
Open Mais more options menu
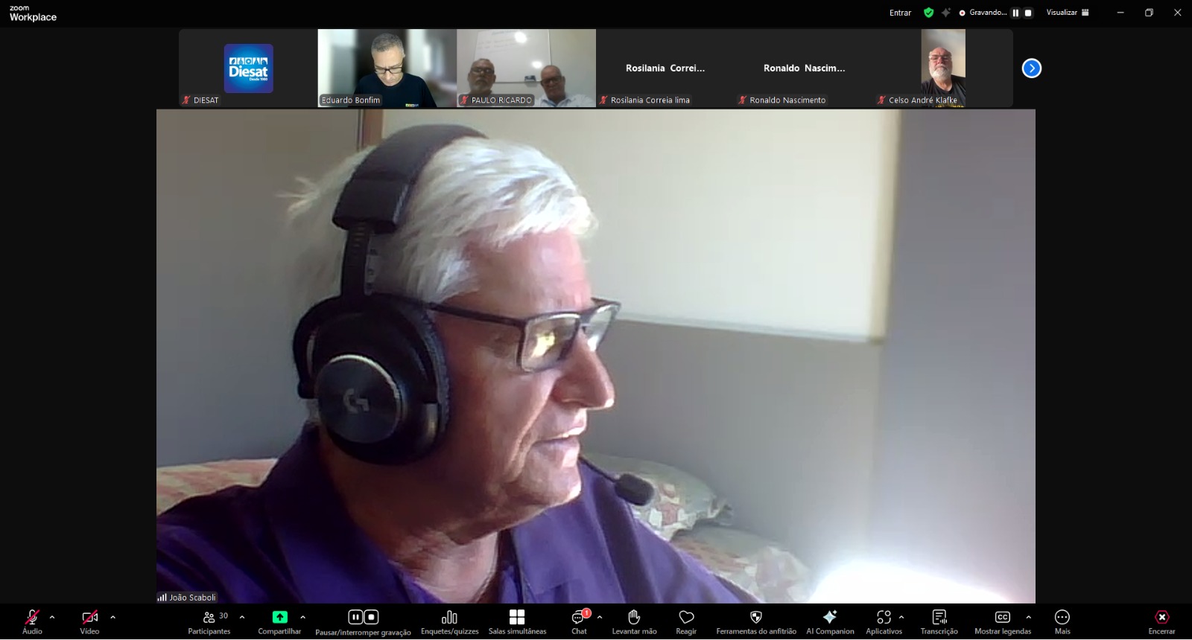pos(1062,622)
